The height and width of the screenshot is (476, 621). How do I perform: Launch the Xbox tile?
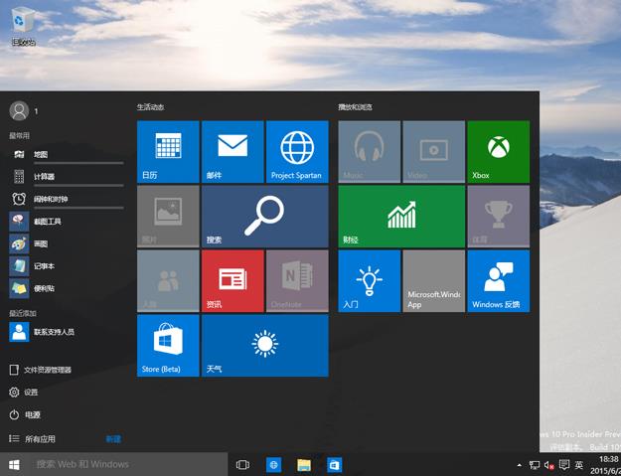point(498,152)
